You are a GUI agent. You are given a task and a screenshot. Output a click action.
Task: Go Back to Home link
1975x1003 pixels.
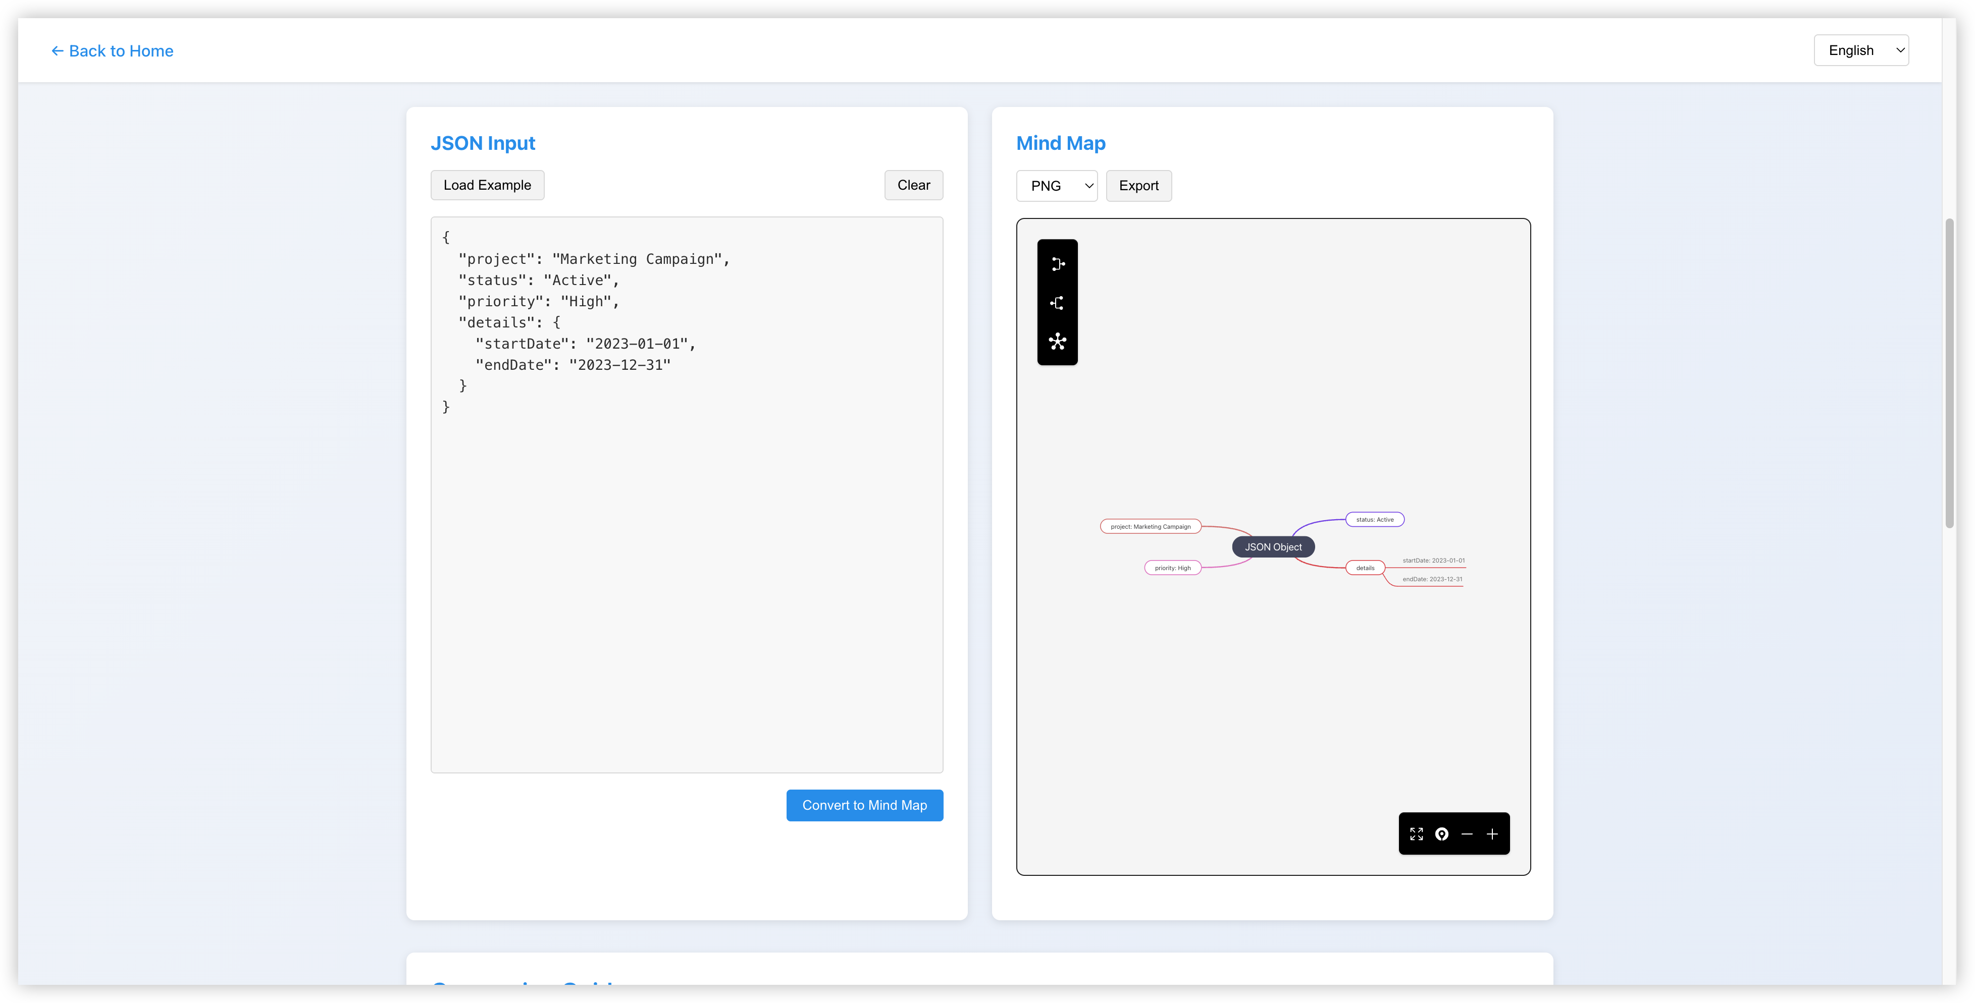(112, 51)
